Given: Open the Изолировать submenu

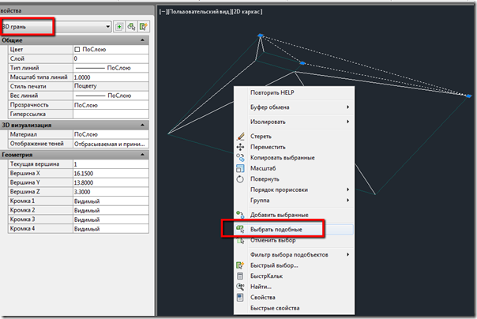Looking at the screenshot, I should click(x=294, y=122).
